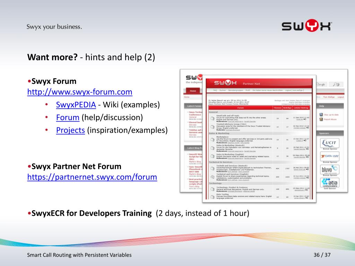Screen dimensions: 355x266
Task: Open the http://www.swyx-forum.com link
Action: pos(80,92)
